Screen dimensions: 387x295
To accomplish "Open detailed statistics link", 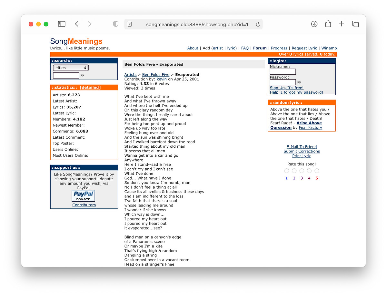I will [90, 88].
